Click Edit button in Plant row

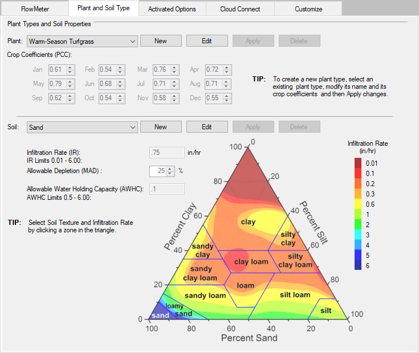(x=207, y=41)
